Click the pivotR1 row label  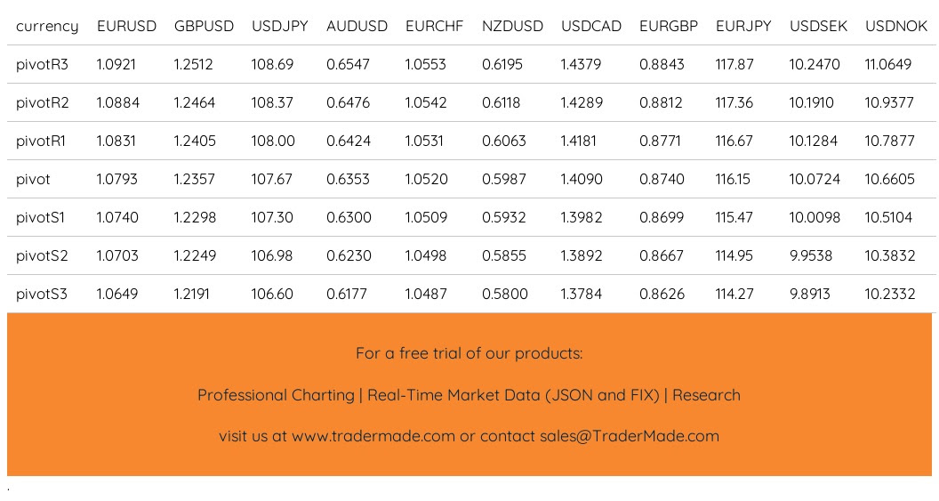click(41, 141)
